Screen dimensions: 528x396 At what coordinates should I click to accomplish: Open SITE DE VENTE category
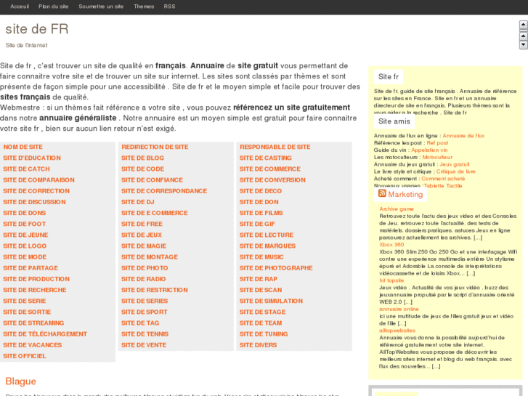click(144, 345)
